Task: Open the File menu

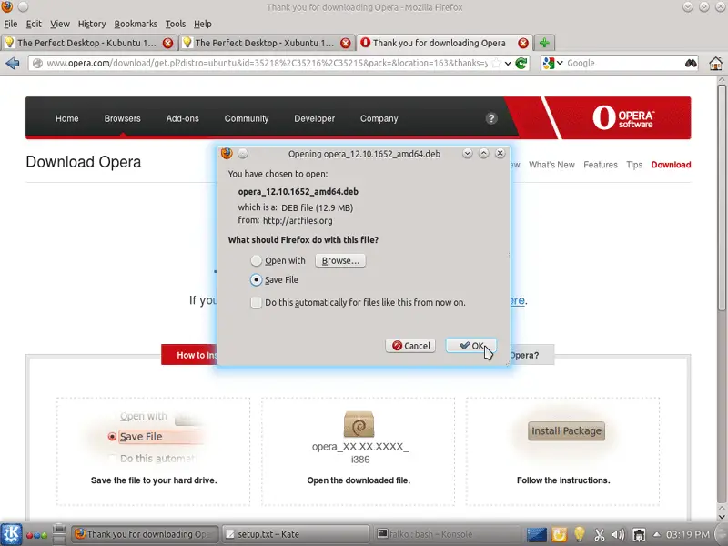Action: [11, 24]
